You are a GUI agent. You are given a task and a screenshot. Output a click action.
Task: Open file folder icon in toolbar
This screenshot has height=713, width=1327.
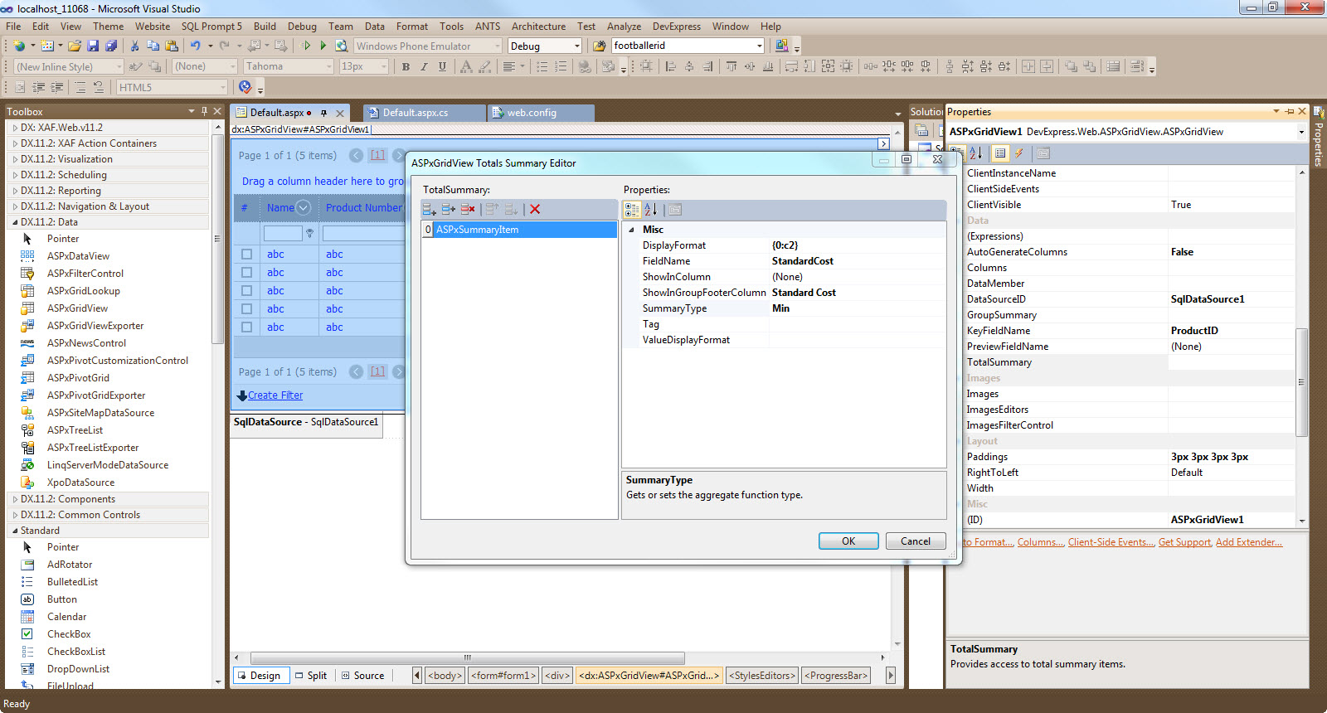pyautogui.click(x=75, y=46)
